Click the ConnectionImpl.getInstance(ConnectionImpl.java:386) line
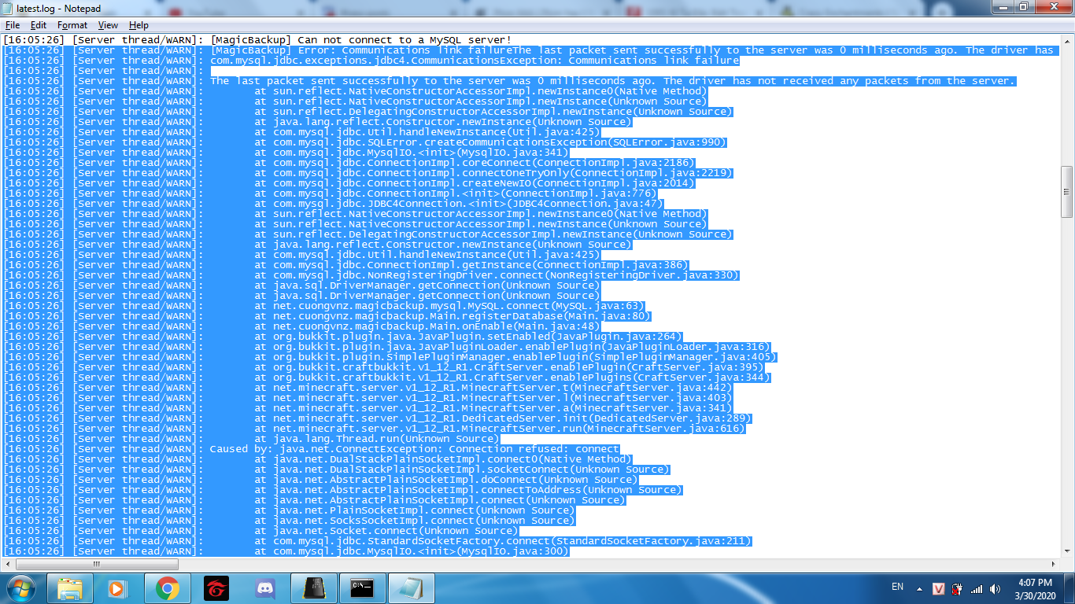The image size is (1075, 604). pyautogui.click(x=347, y=265)
